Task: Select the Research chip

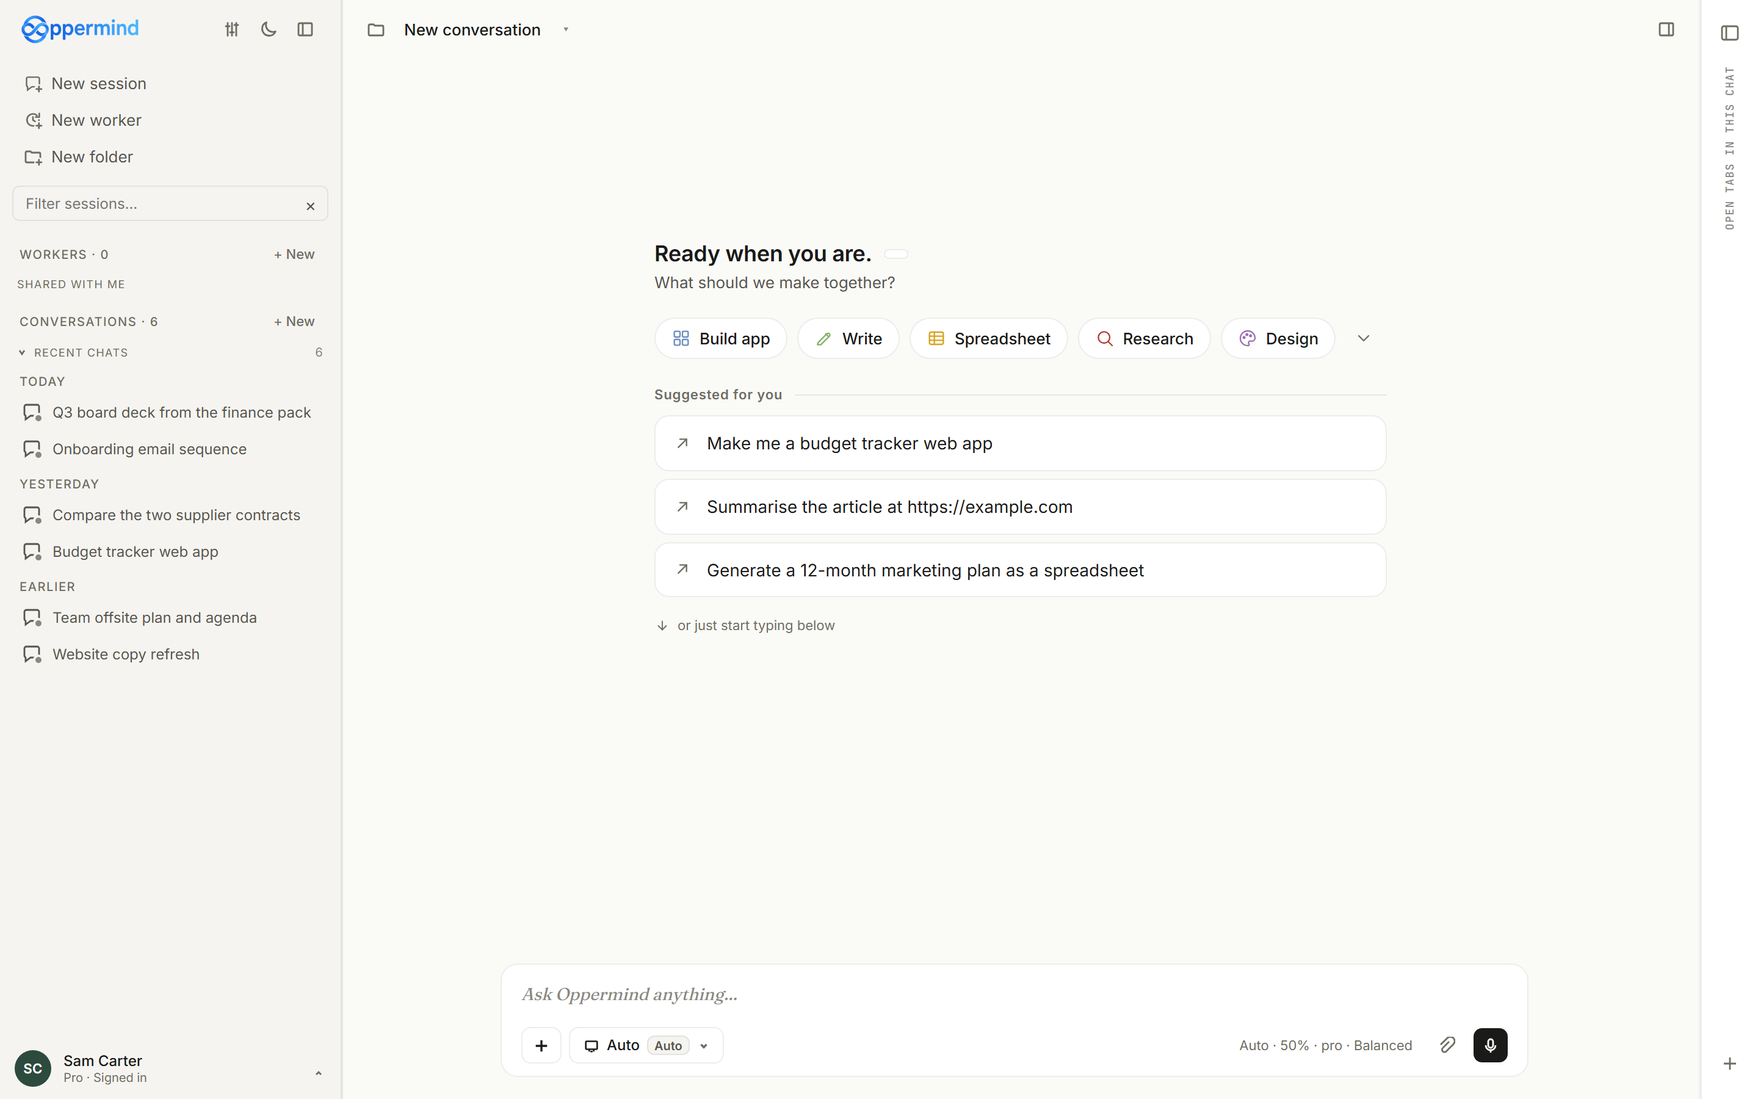Action: pyautogui.click(x=1144, y=339)
